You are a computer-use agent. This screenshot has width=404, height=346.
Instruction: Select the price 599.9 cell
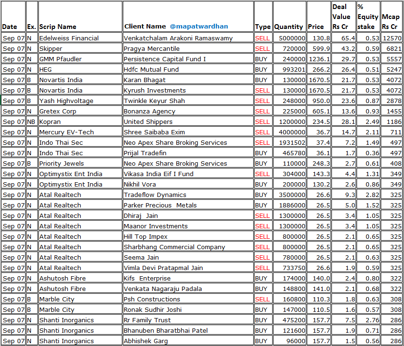319,48
